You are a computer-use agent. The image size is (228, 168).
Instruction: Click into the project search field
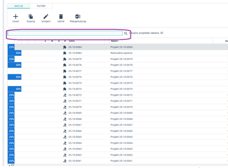pos(65,33)
